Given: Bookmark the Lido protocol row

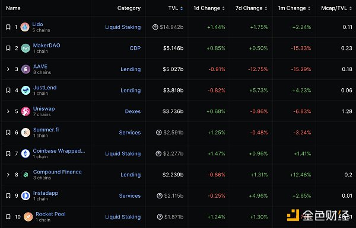Looking at the screenshot, I should 8,27.
